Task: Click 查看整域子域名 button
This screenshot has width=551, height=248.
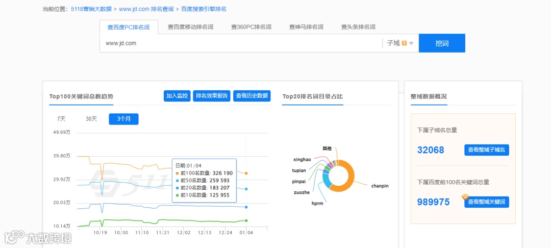Action: 486,150
